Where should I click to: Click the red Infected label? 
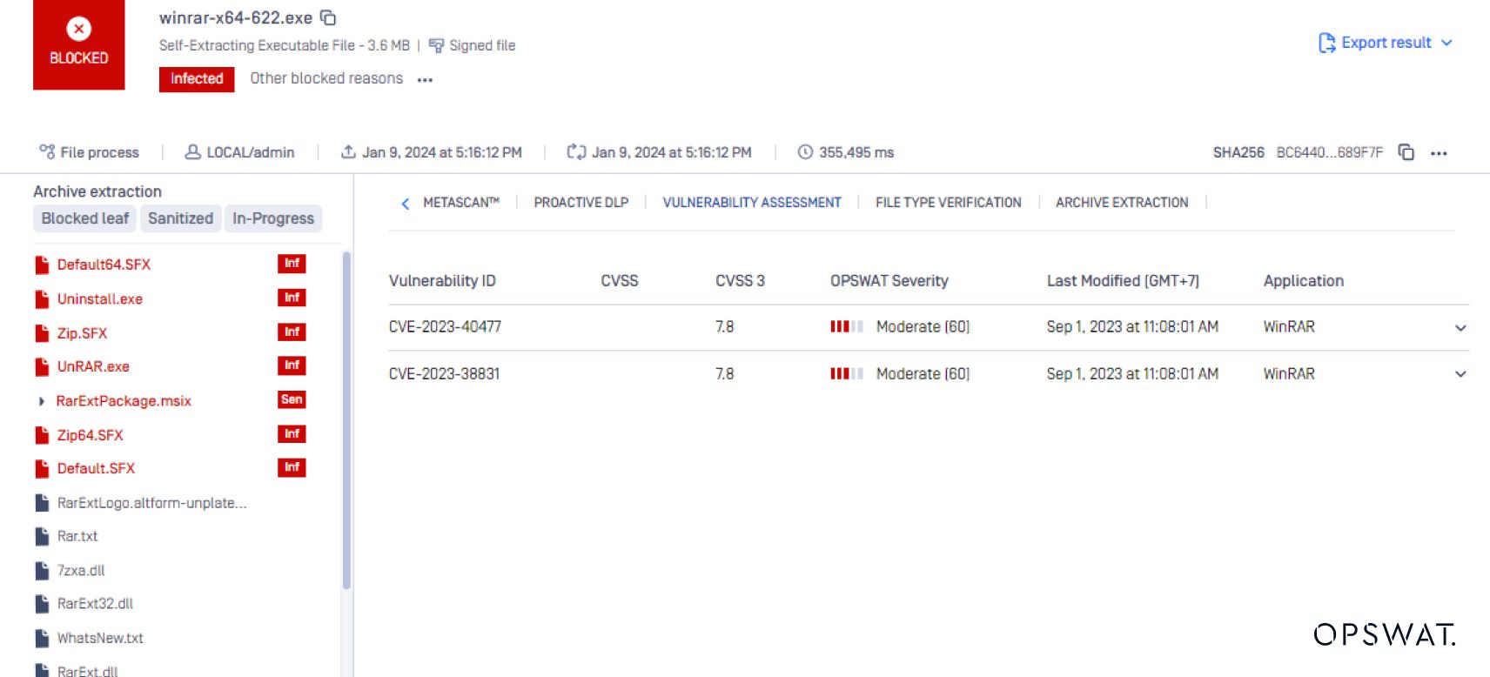point(197,78)
